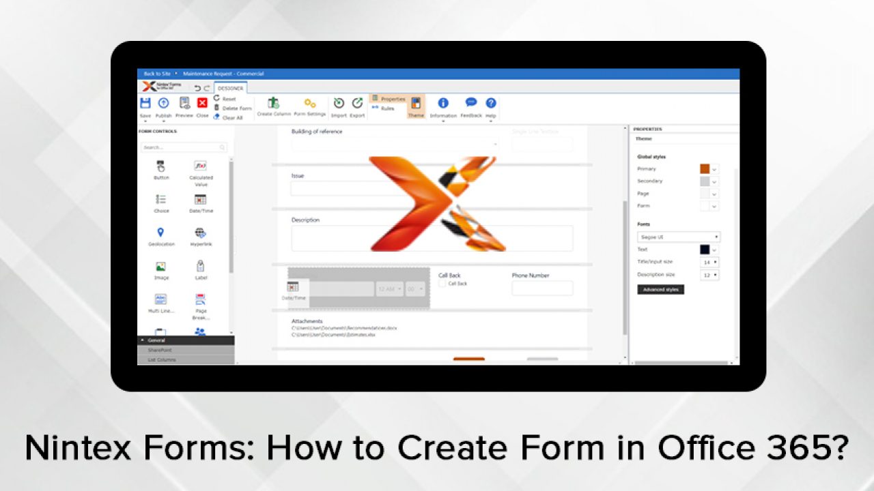Select the Geolocation control
The height and width of the screenshot is (491, 874).
[x=161, y=237]
